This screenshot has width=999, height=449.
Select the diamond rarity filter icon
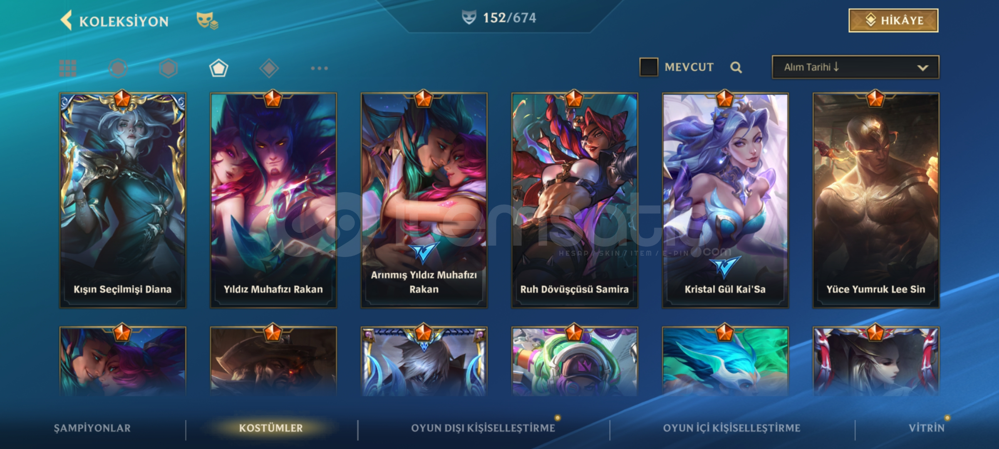(269, 68)
